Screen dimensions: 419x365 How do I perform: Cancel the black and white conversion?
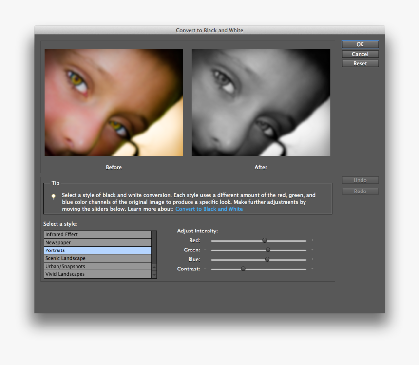(x=360, y=54)
